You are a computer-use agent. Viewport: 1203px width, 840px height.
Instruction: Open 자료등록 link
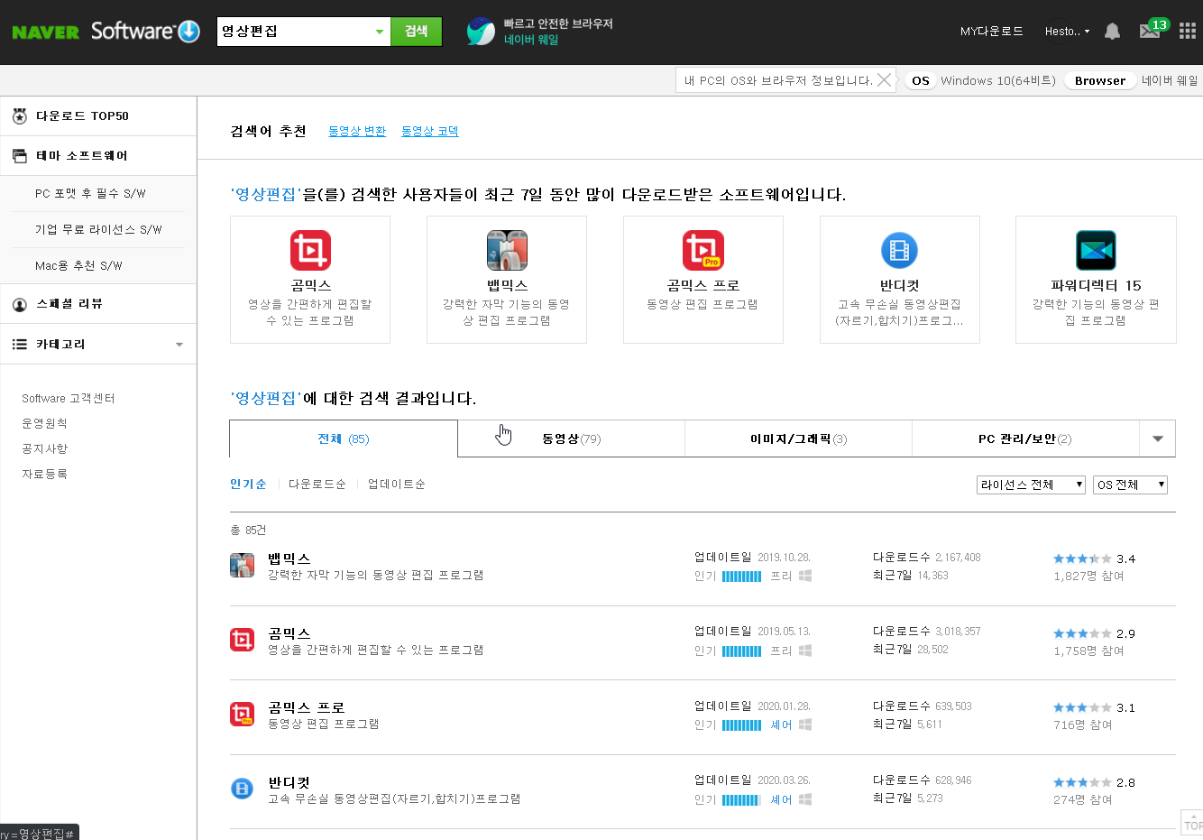44,474
